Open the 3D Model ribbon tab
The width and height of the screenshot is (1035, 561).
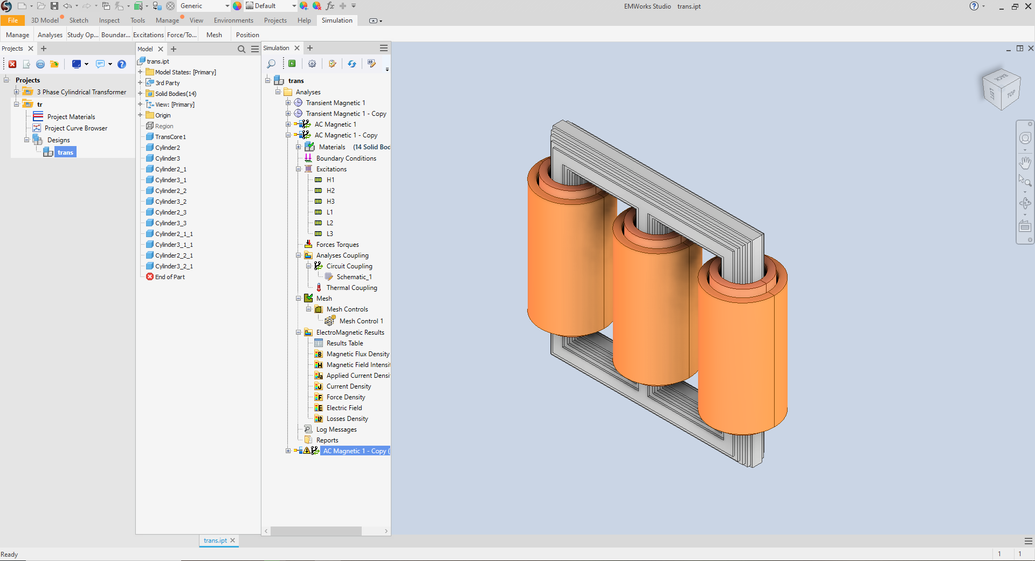[45, 20]
